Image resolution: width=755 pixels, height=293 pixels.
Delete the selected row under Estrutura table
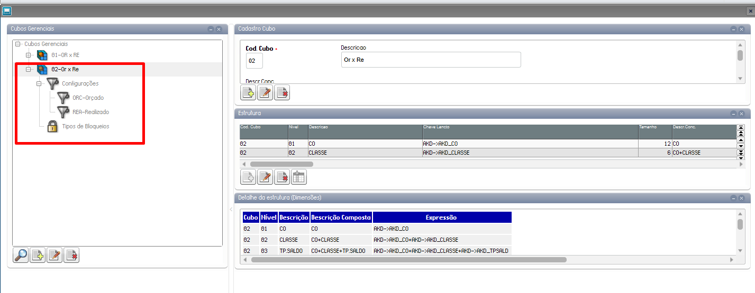282,177
